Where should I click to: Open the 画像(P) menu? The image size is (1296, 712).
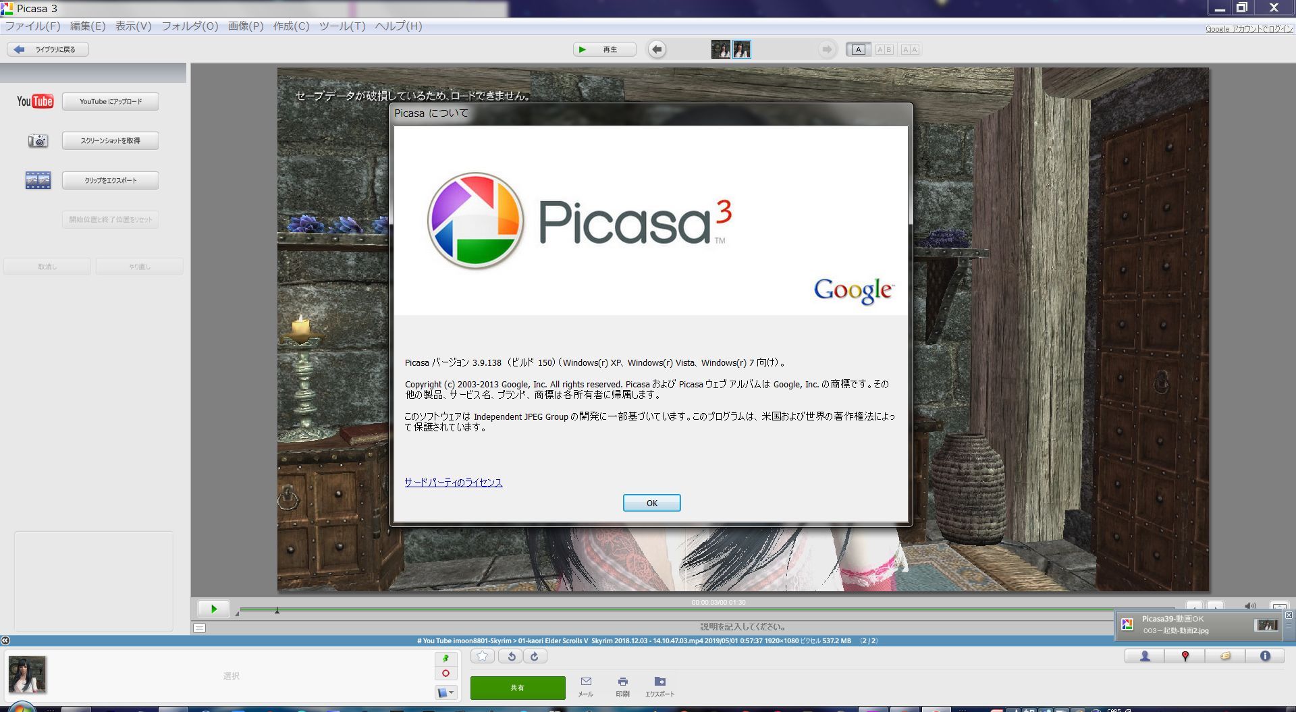(246, 26)
